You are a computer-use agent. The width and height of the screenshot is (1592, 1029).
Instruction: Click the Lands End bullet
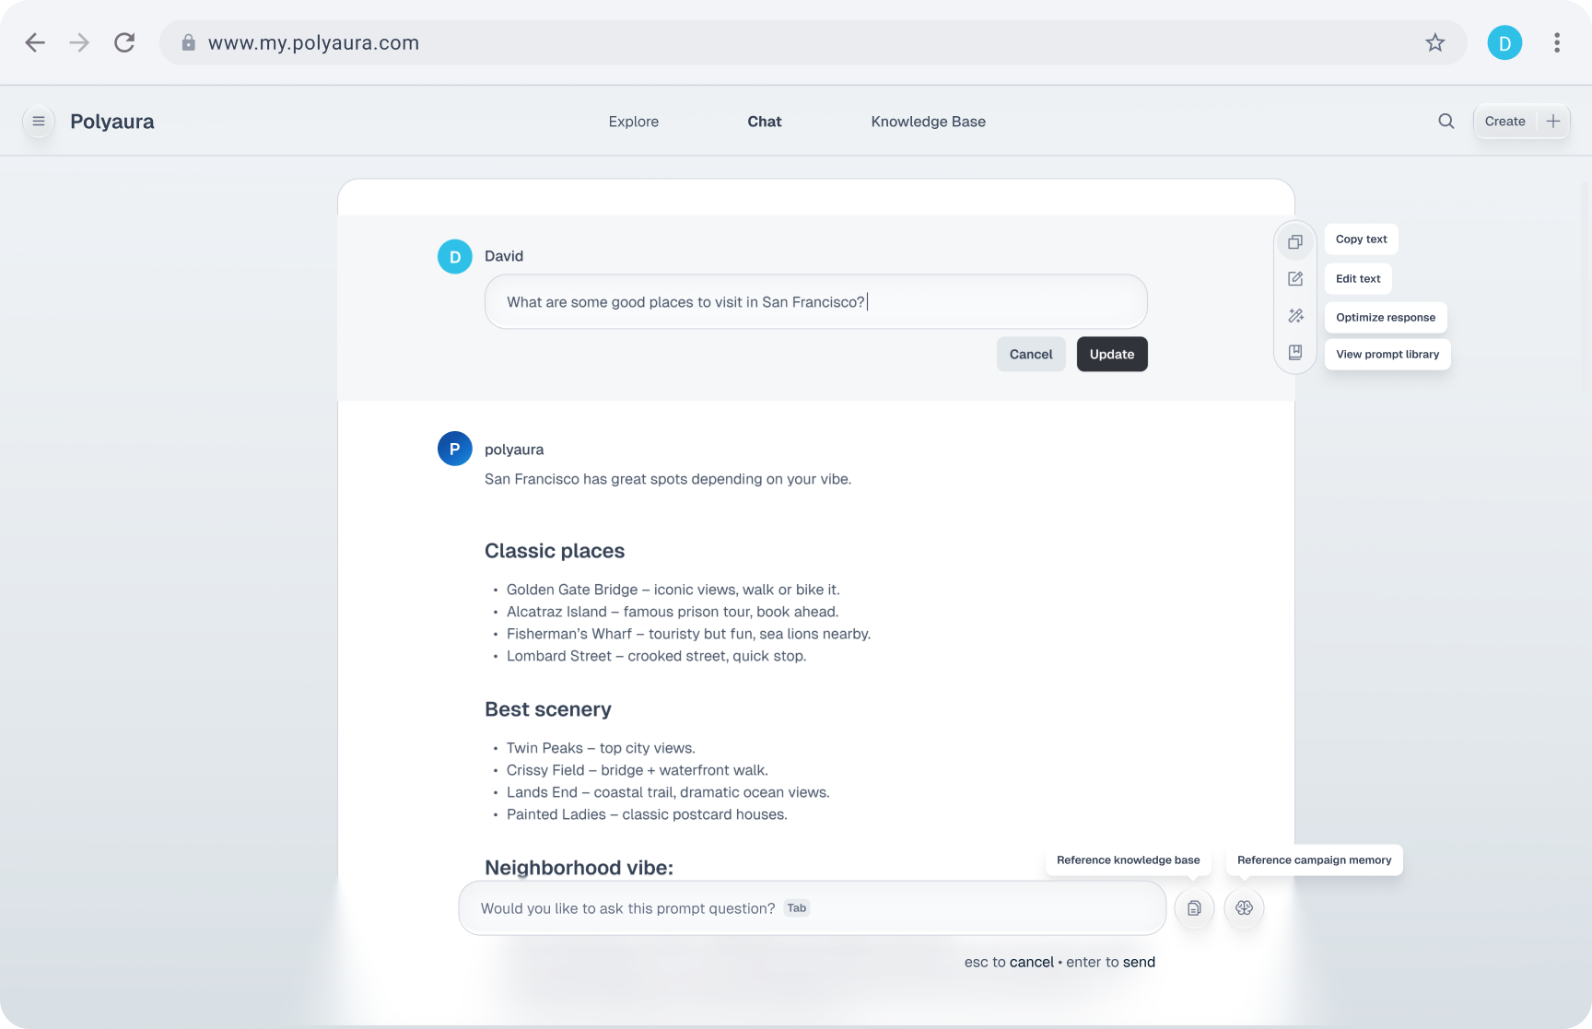(668, 792)
